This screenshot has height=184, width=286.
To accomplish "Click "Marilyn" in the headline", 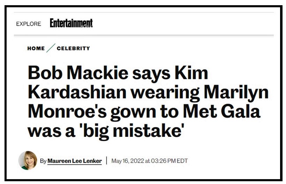I will 236,93.
